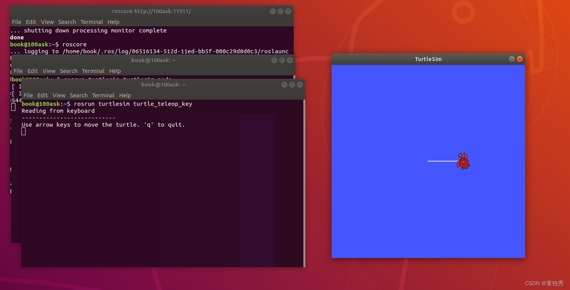Open View menu in middle book@100ask terminal
The height and width of the screenshot is (290, 570).
[49, 71]
